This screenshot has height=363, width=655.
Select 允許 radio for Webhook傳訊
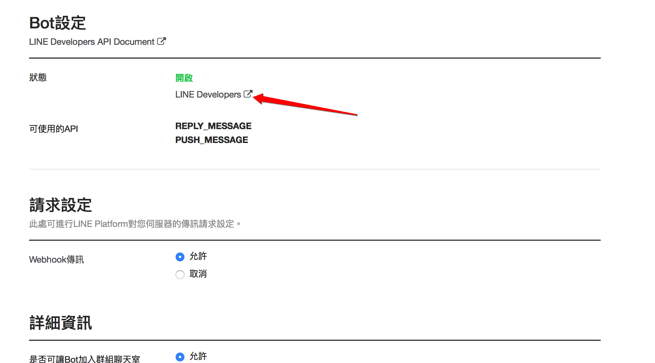[180, 257]
